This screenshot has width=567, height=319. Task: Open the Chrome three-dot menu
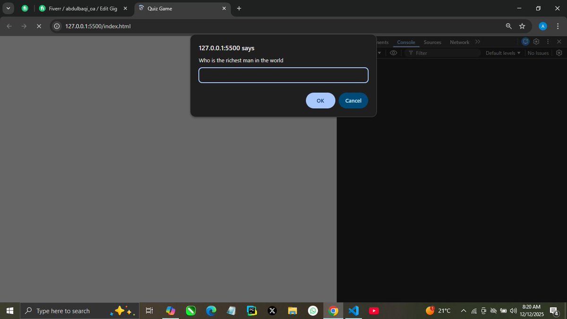coord(558,26)
